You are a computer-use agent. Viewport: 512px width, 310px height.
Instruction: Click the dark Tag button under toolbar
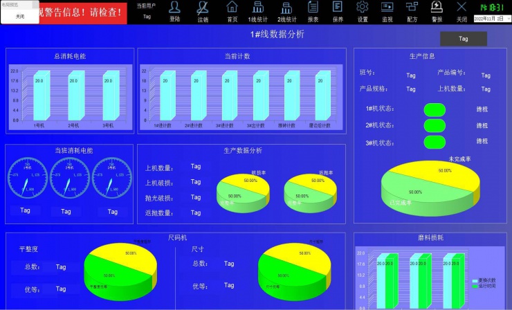point(463,39)
